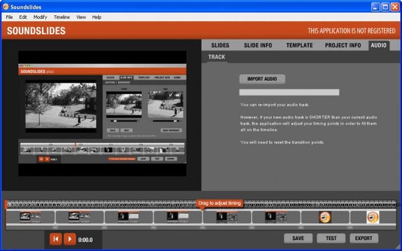Screen dimensions: 402x251
Task: Switch to the SLIDES tab
Action: (220, 45)
